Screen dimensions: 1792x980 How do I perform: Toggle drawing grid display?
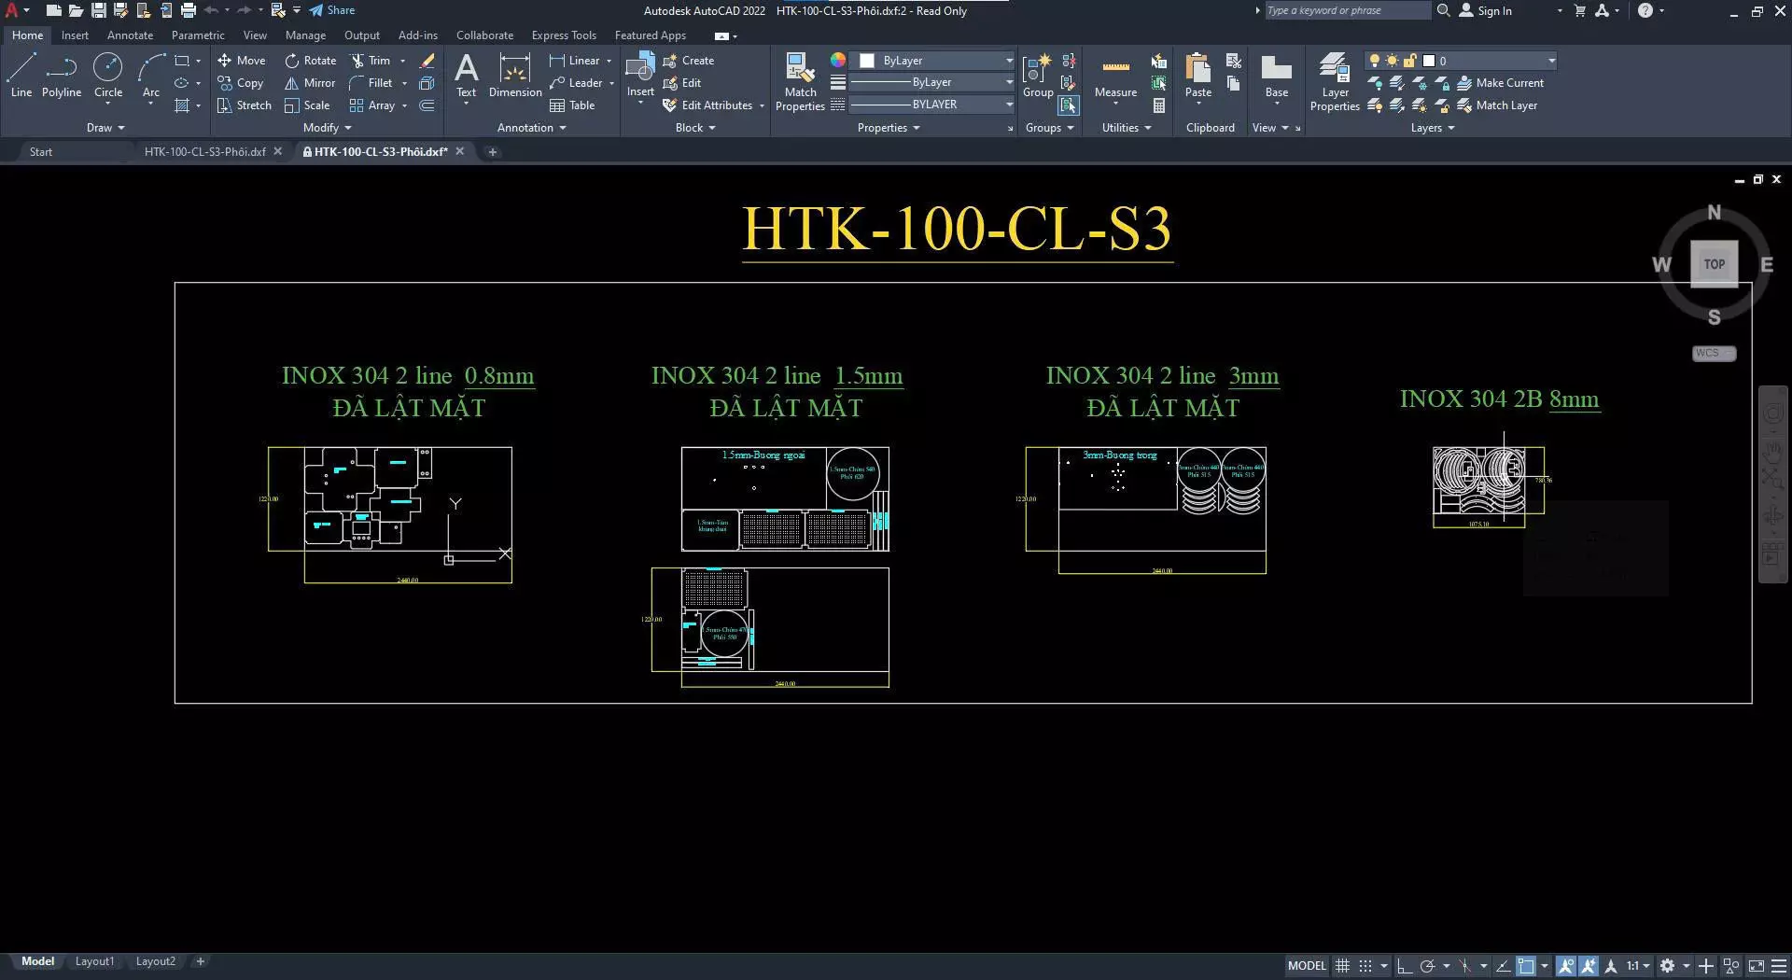1342,966
